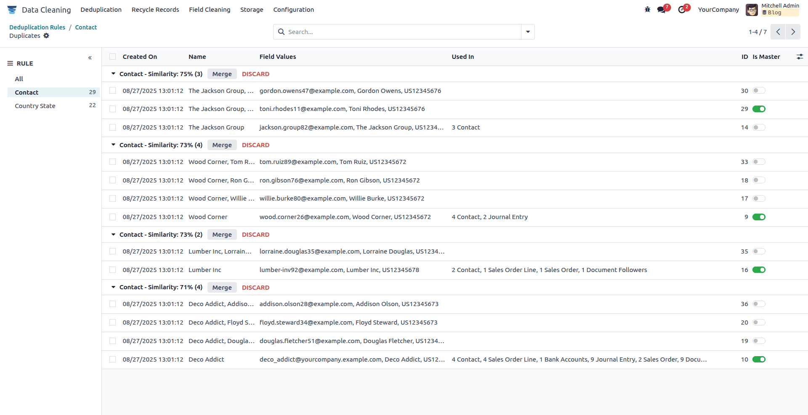808x415 pixels.
Task: Expand the search options dropdown arrow
Action: click(527, 32)
